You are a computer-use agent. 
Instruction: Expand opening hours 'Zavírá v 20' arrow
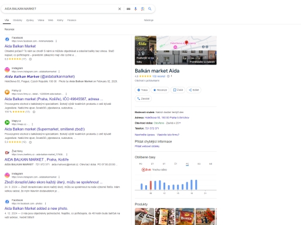point(180,123)
